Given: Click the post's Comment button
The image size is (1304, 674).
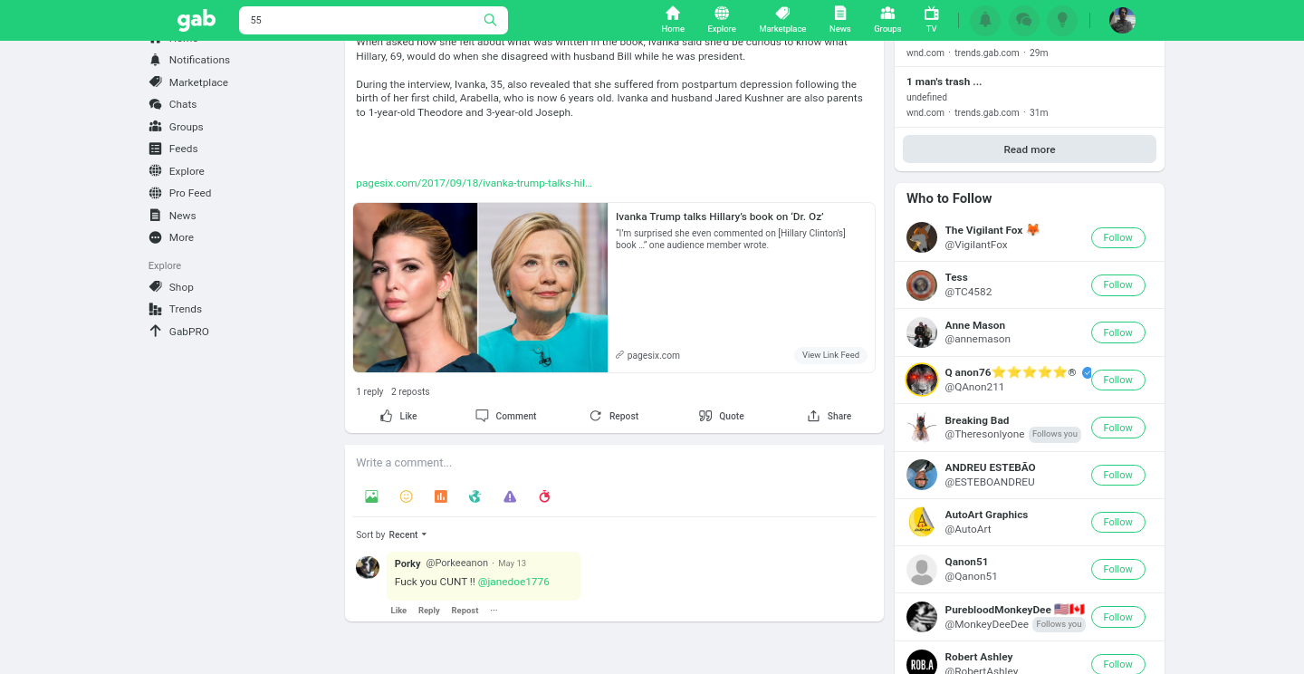Looking at the screenshot, I should coord(505,416).
